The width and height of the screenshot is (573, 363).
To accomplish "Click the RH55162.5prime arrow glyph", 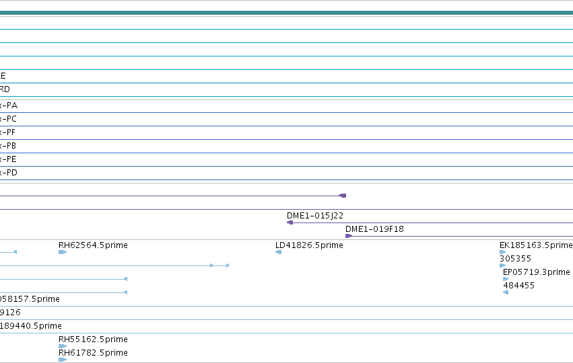I will point(63,346).
